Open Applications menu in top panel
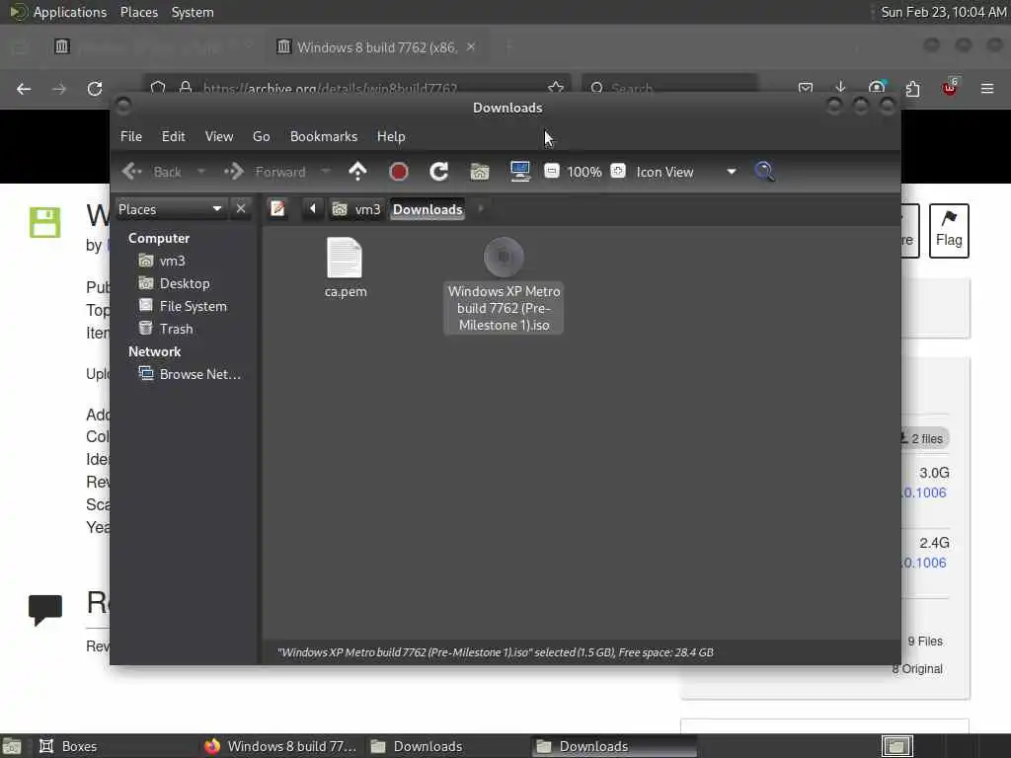This screenshot has height=758, width=1011. (58, 12)
